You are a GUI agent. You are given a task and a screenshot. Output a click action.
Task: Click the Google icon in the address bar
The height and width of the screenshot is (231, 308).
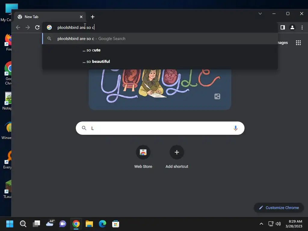click(49, 27)
